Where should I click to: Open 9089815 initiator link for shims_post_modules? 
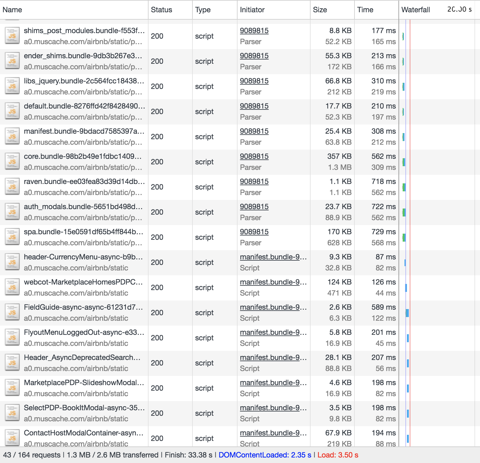(254, 31)
